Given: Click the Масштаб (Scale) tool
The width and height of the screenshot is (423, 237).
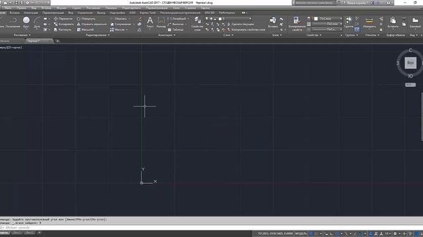Looking at the screenshot, I should pyautogui.click(x=85, y=30).
